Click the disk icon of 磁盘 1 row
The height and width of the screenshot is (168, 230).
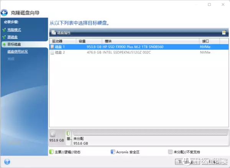52,47
